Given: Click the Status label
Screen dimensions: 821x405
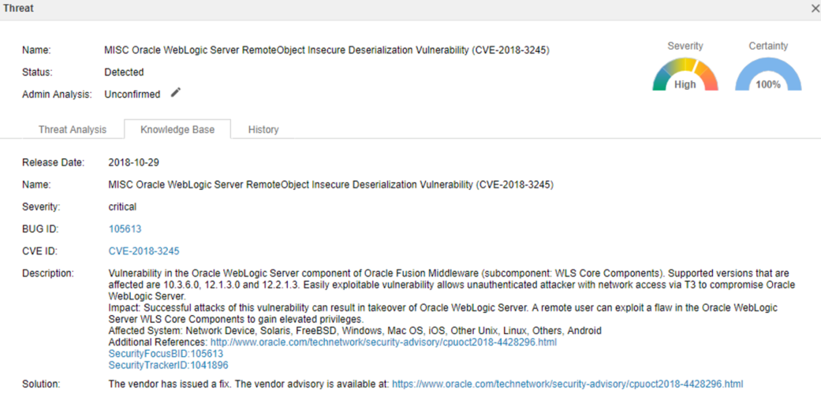Looking at the screenshot, I should [x=37, y=72].
